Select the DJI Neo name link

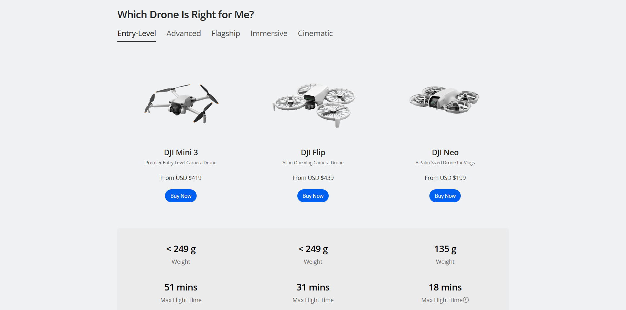point(445,152)
